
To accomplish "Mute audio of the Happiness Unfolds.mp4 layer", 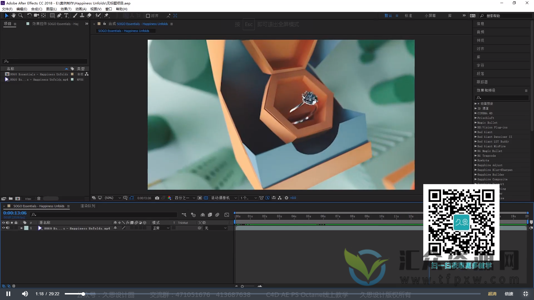I will [x=8, y=228].
